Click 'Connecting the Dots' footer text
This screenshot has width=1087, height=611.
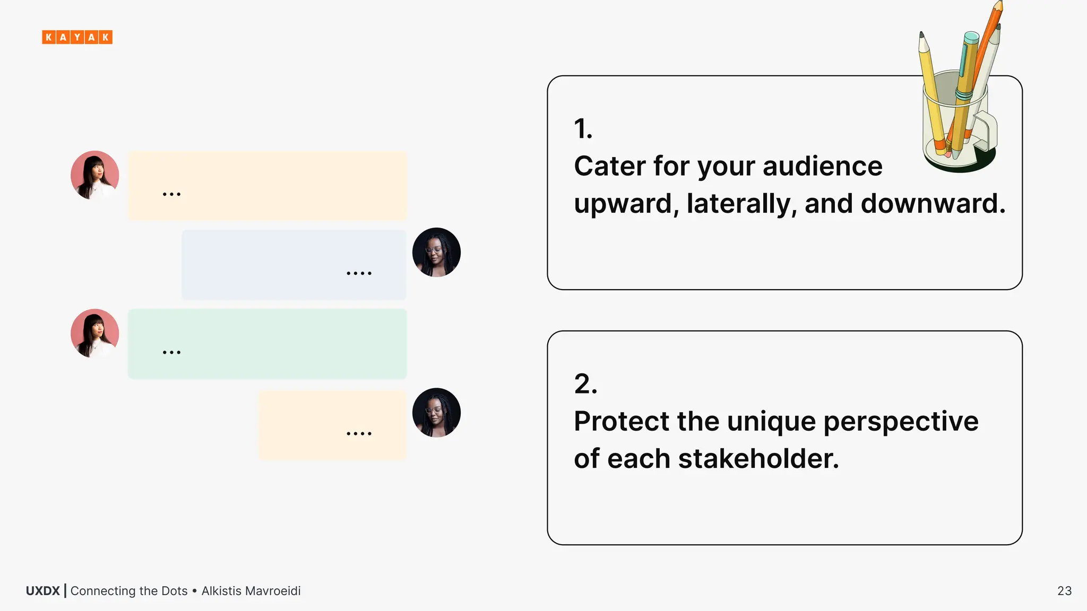(129, 591)
